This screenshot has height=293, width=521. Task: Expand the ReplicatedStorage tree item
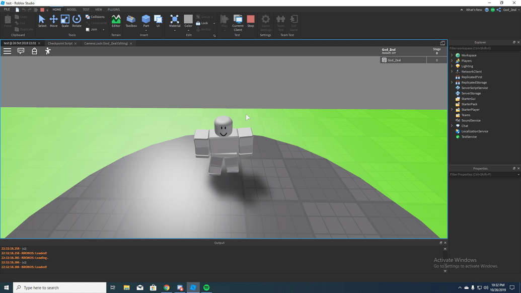click(452, 82)
